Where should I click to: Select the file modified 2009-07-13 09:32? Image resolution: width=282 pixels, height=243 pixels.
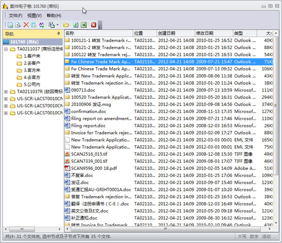[169, 69]
